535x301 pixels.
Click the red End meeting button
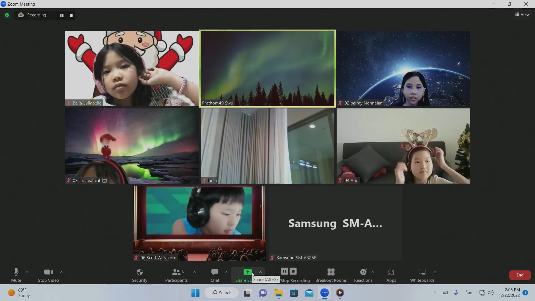(520, 275)
